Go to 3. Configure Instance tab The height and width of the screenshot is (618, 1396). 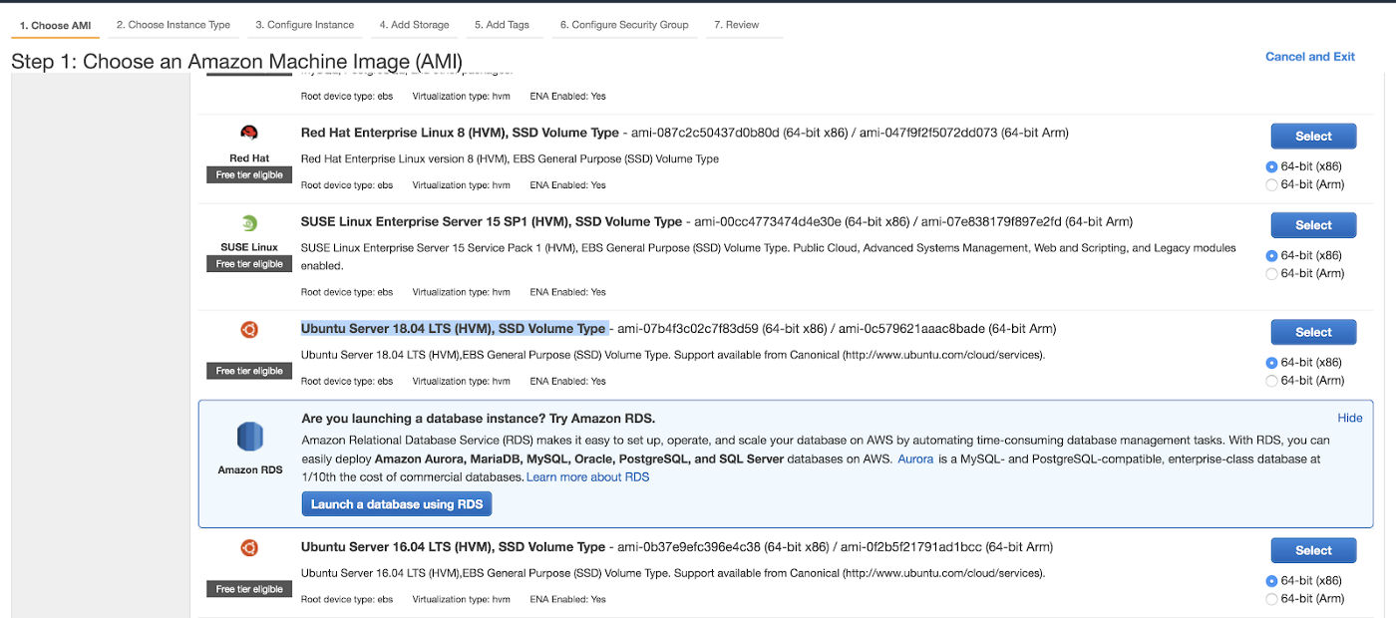pos(305,25)
